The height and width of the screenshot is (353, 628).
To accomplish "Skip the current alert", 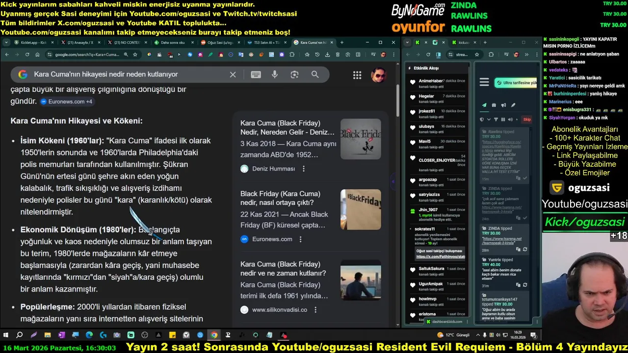I will pos(527,119).
